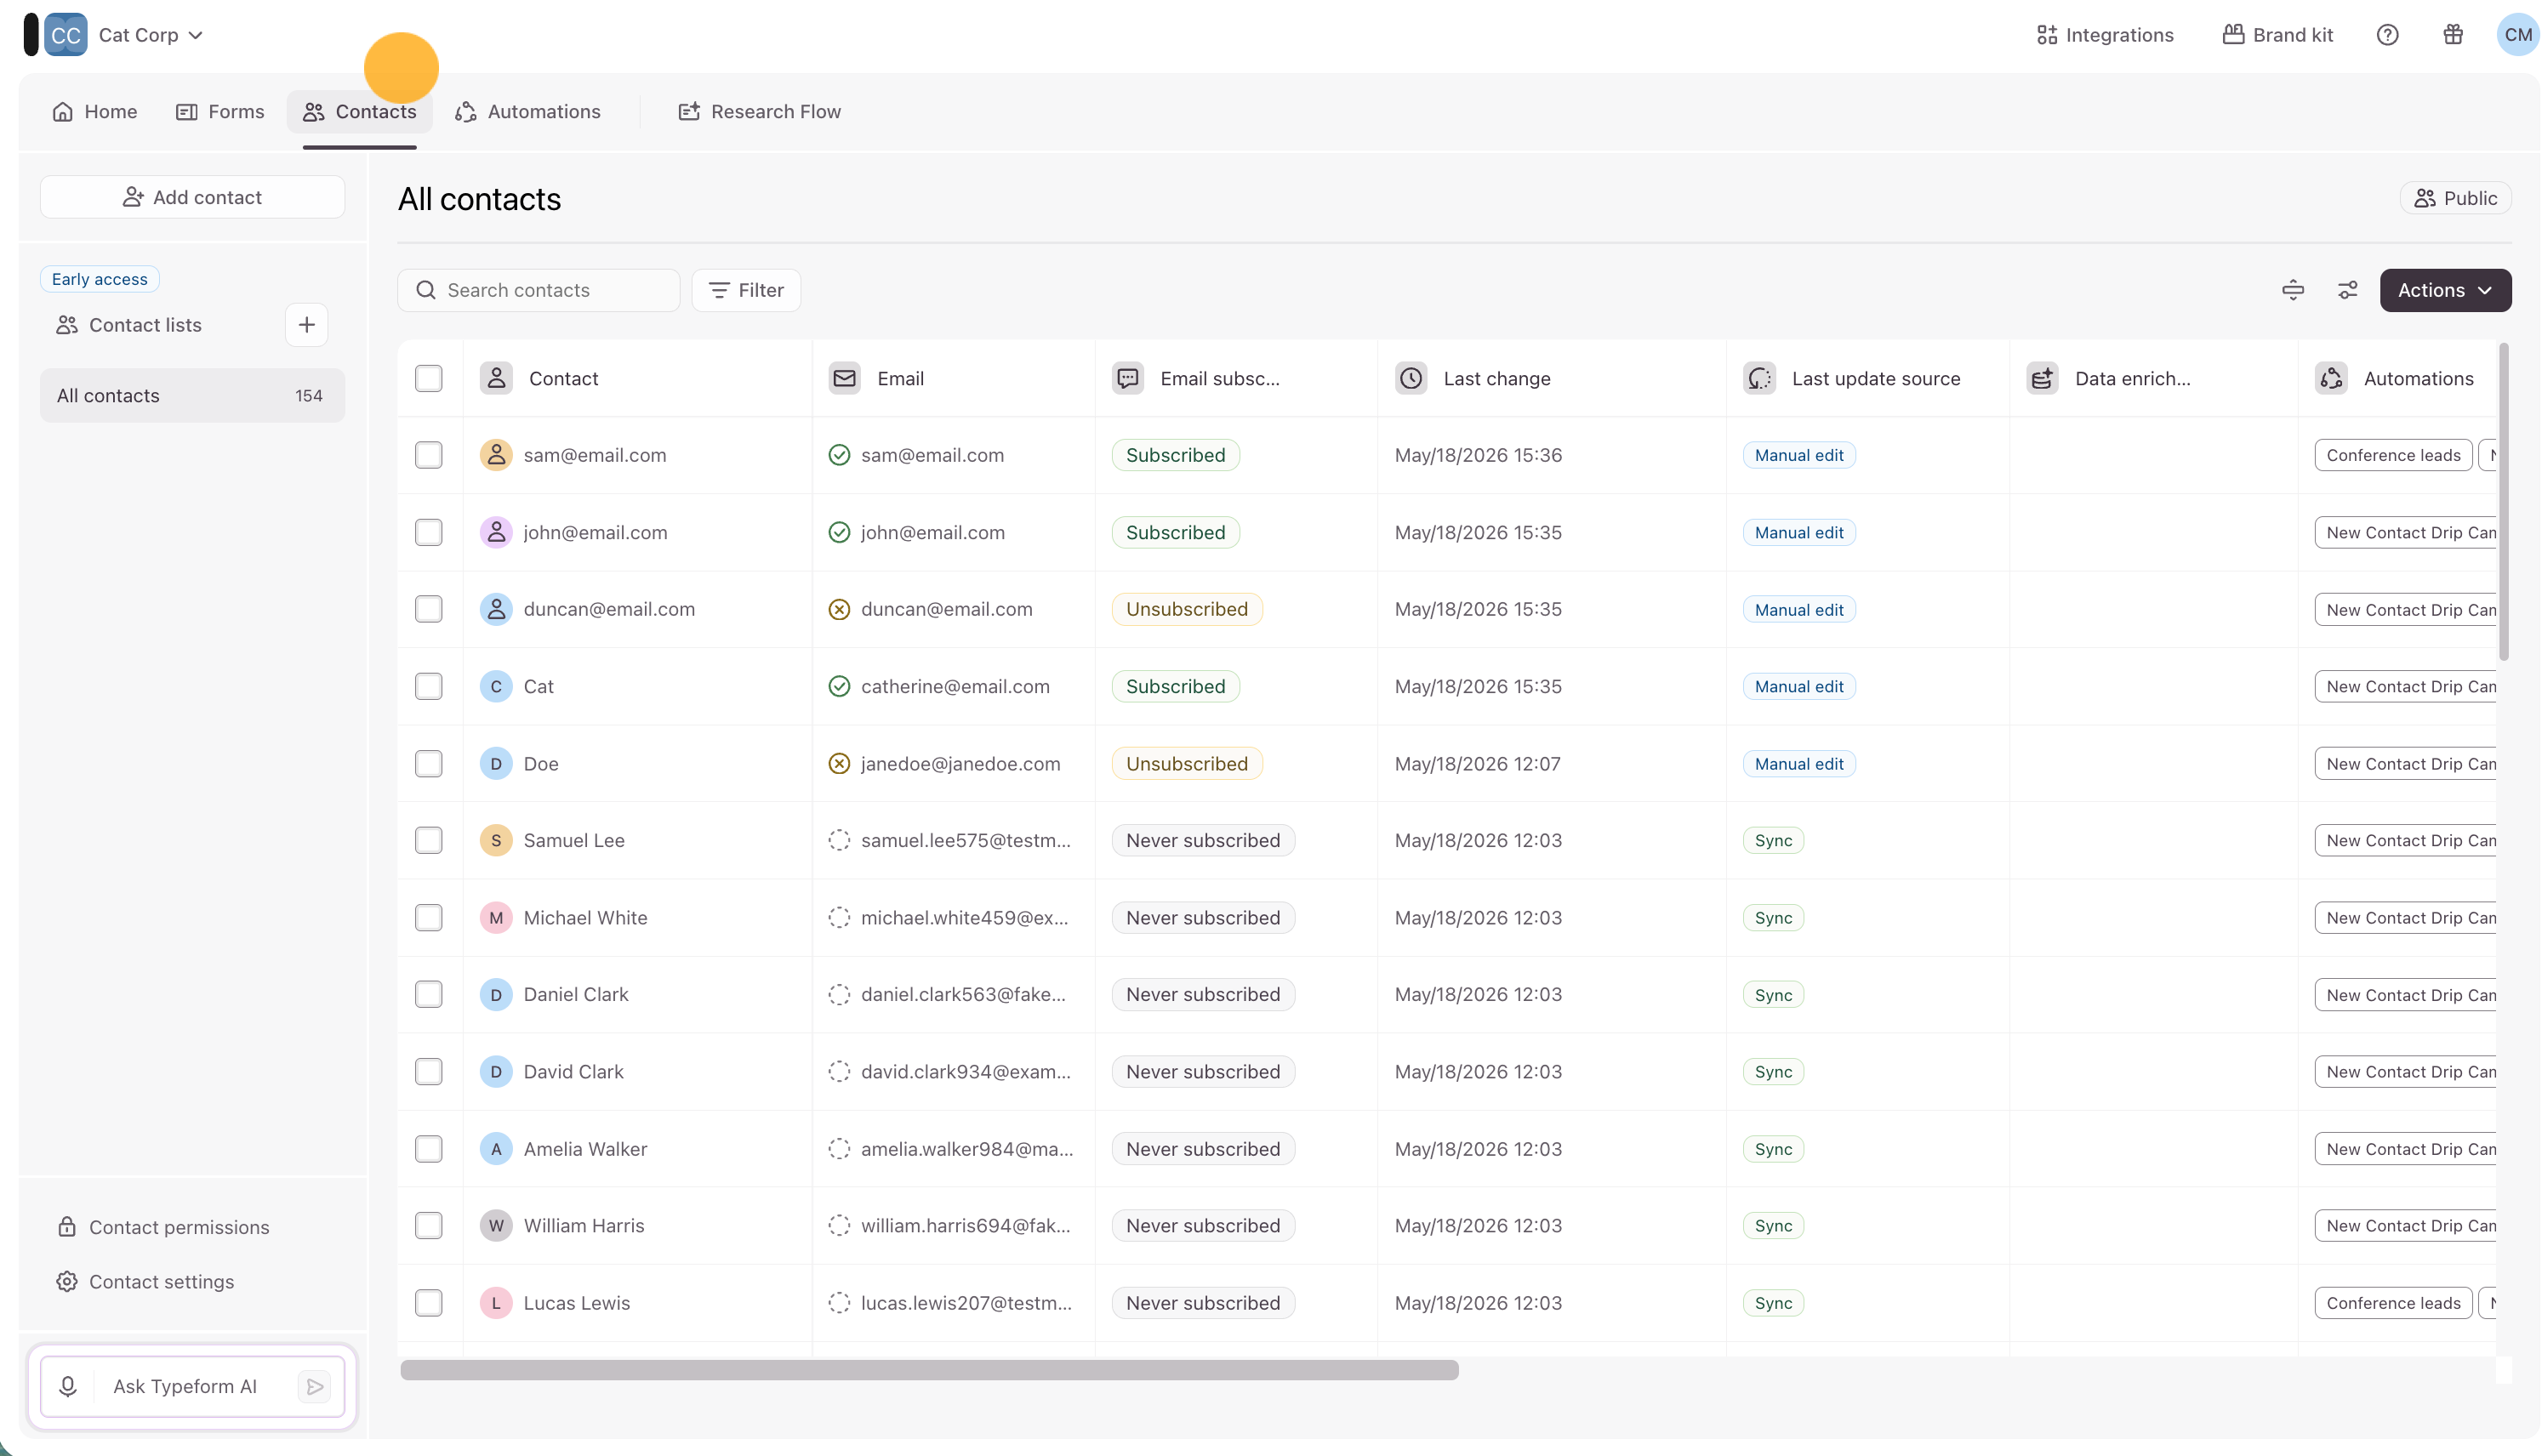Open the Public visibility selector
Screen dimensions: 2542x1456
[x=2455, y=198]
